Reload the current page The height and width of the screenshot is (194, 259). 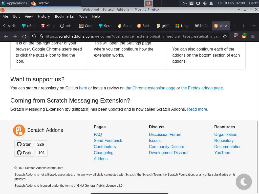[24, 36]
